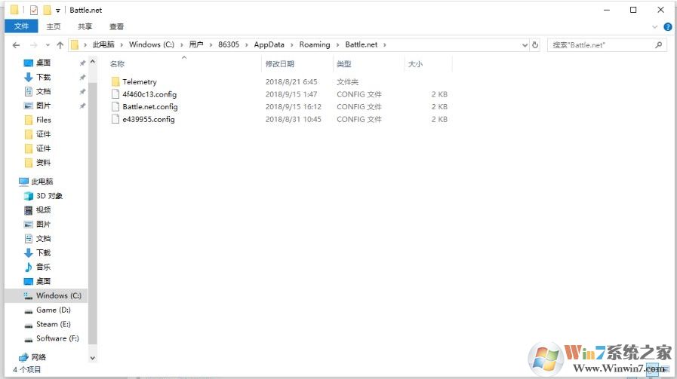Click navigation pane scroll down arrow
Screen dimensions: 677x379
point(92,358)
